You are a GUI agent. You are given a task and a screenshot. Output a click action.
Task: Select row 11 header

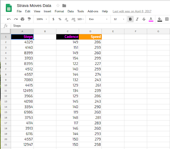pyautogui.click(x=6, y=91)
